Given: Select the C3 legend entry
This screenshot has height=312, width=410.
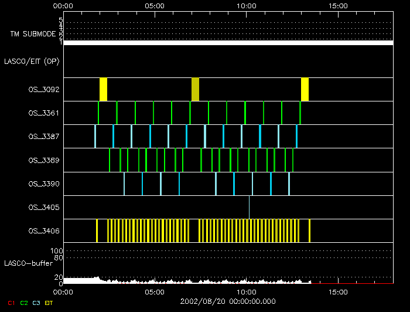Looking at the screenshot, I should point(36,303).
